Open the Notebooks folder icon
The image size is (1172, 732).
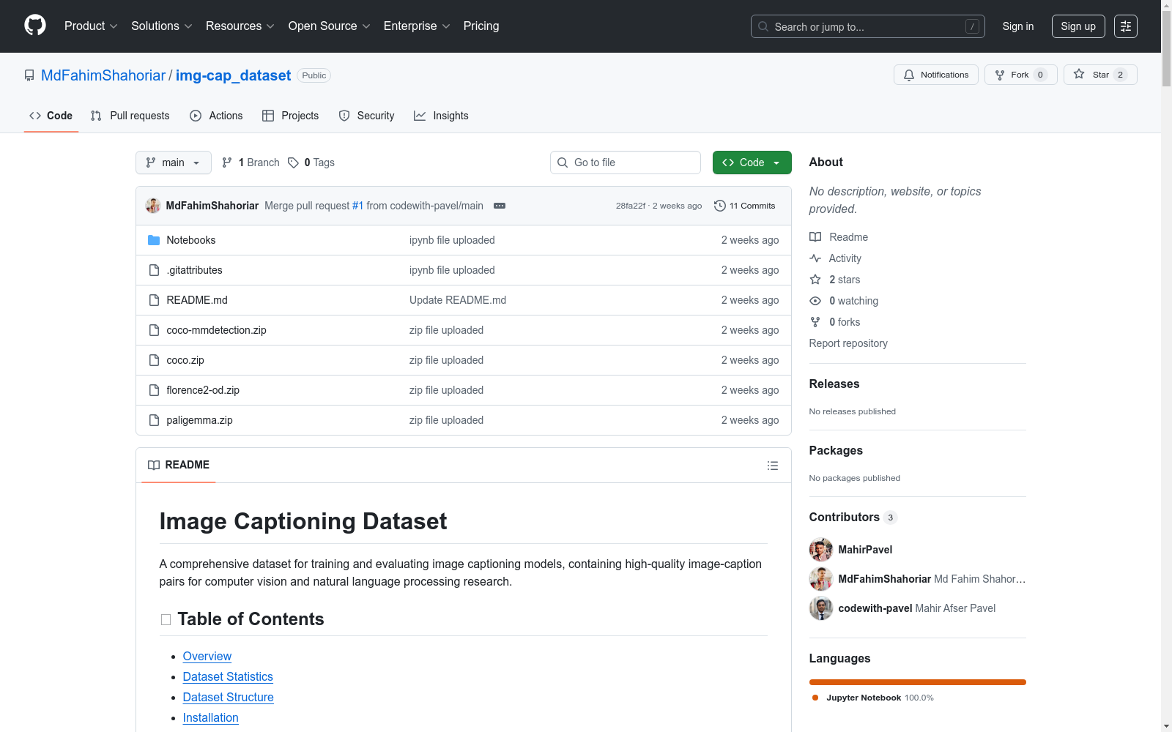[x=154, y=240]
